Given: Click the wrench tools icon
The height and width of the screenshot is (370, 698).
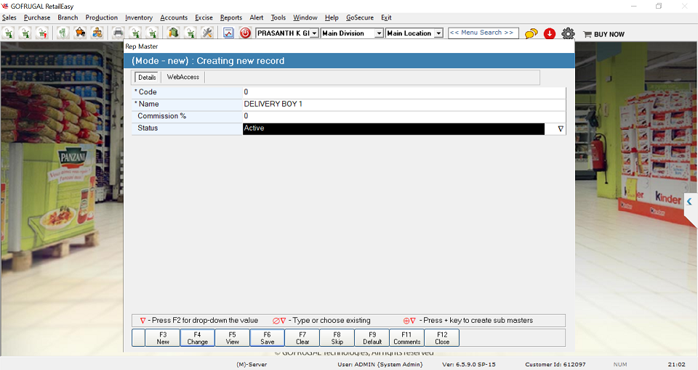Looking at the screenshot, I should tap(207, 33).
